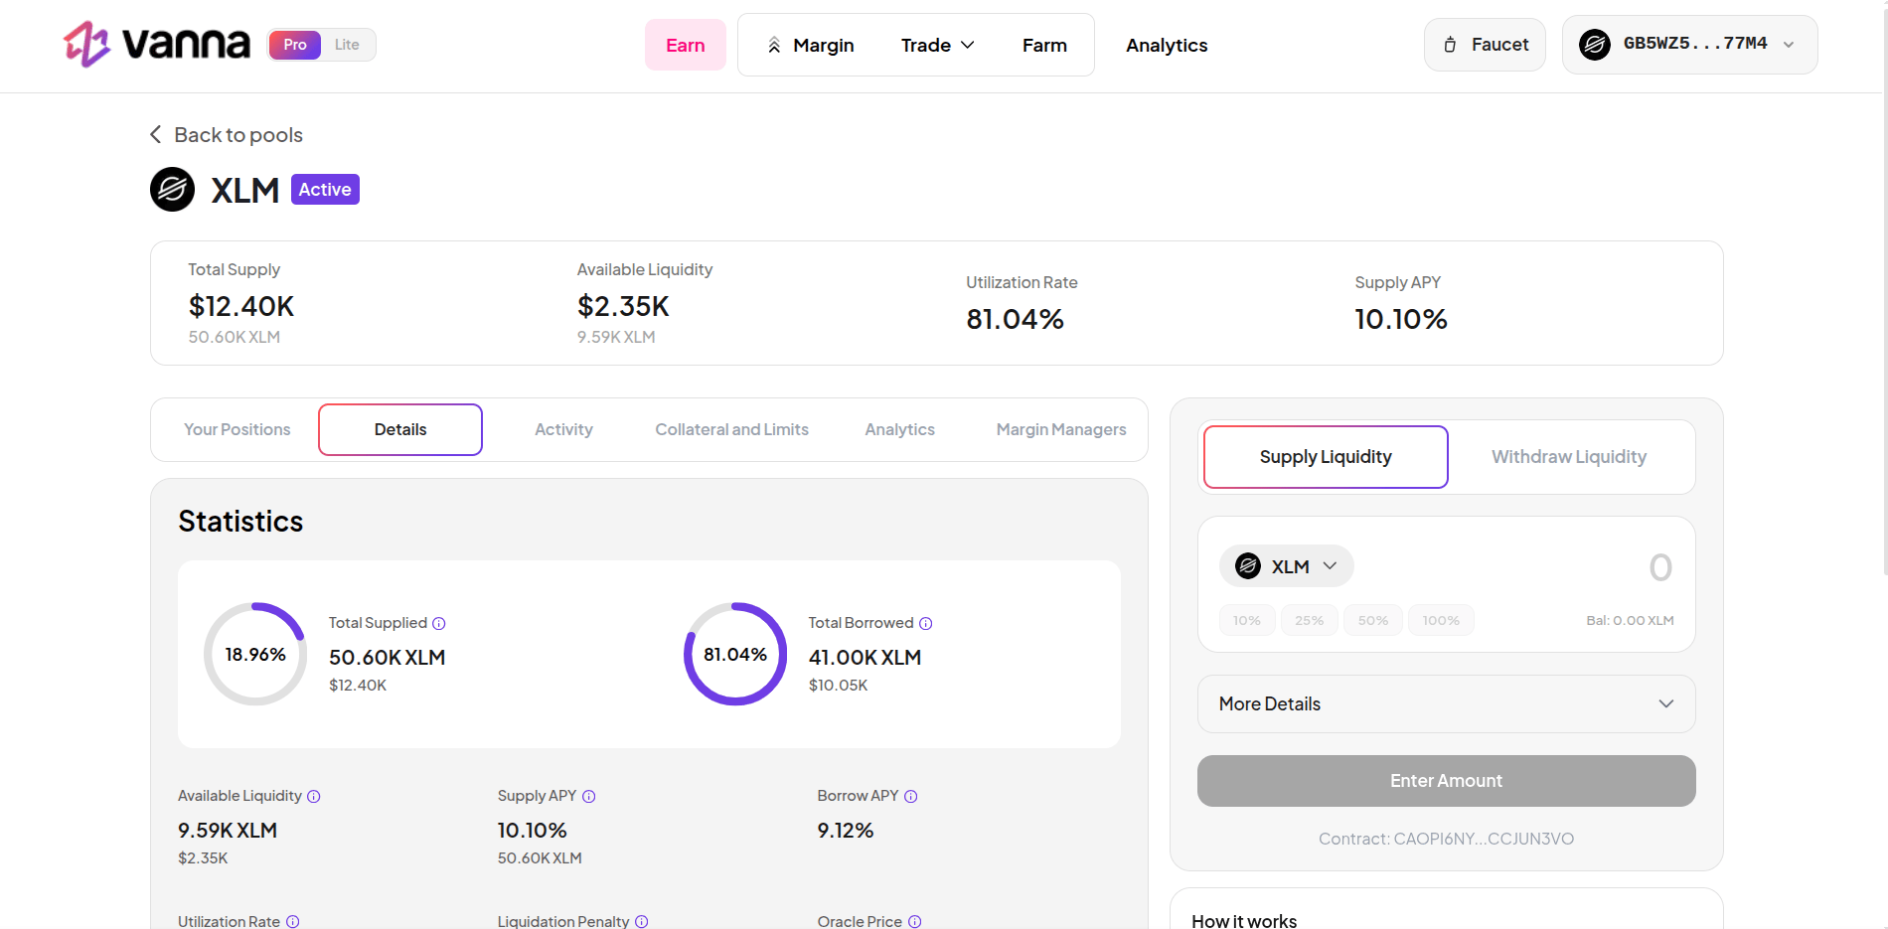Click the Faucet bottle icon
Image resolution: width=1888 pixels, height=929 pixels.
coord(1450,45)
